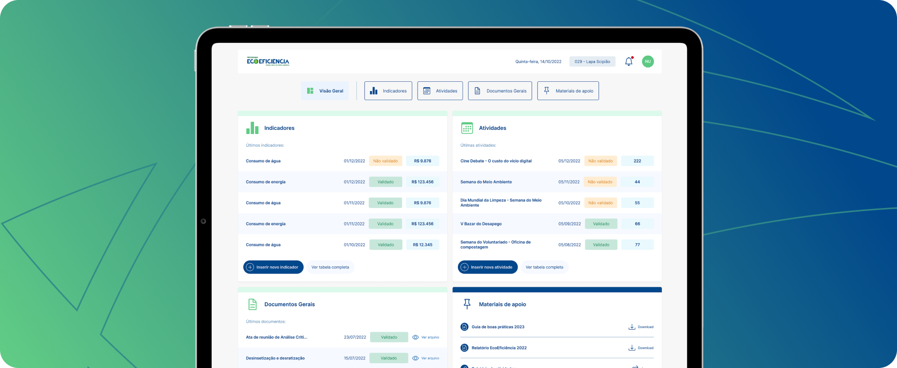
Task: Open the Atividades tab
Action: (x=440, y=91)
